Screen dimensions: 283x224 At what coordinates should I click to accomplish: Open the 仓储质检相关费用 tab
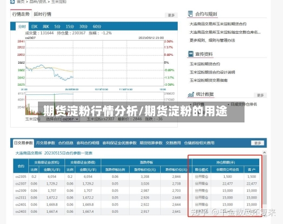pyautogui.click(x=199, y=143)
